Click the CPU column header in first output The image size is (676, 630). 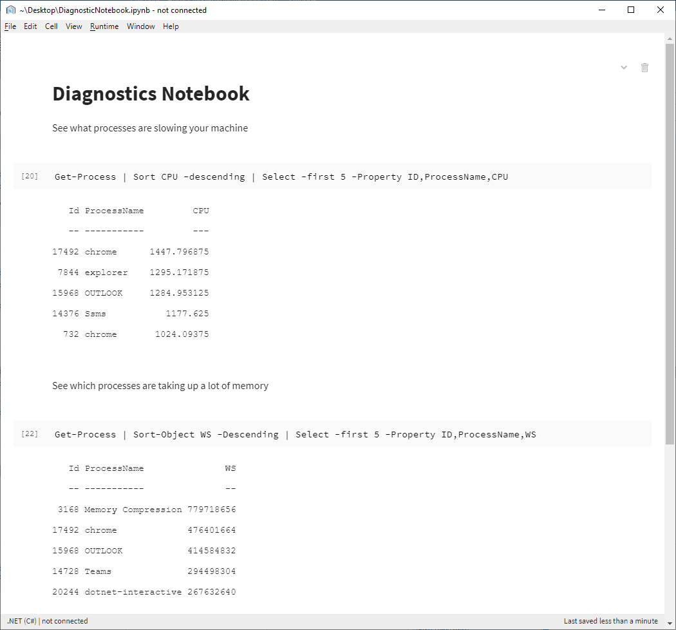pos(201,211)
